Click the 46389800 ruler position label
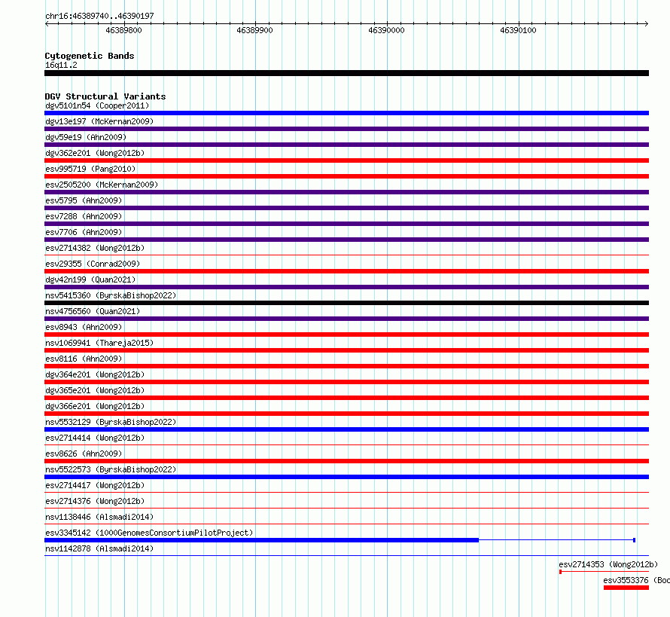 click(123, 30)
